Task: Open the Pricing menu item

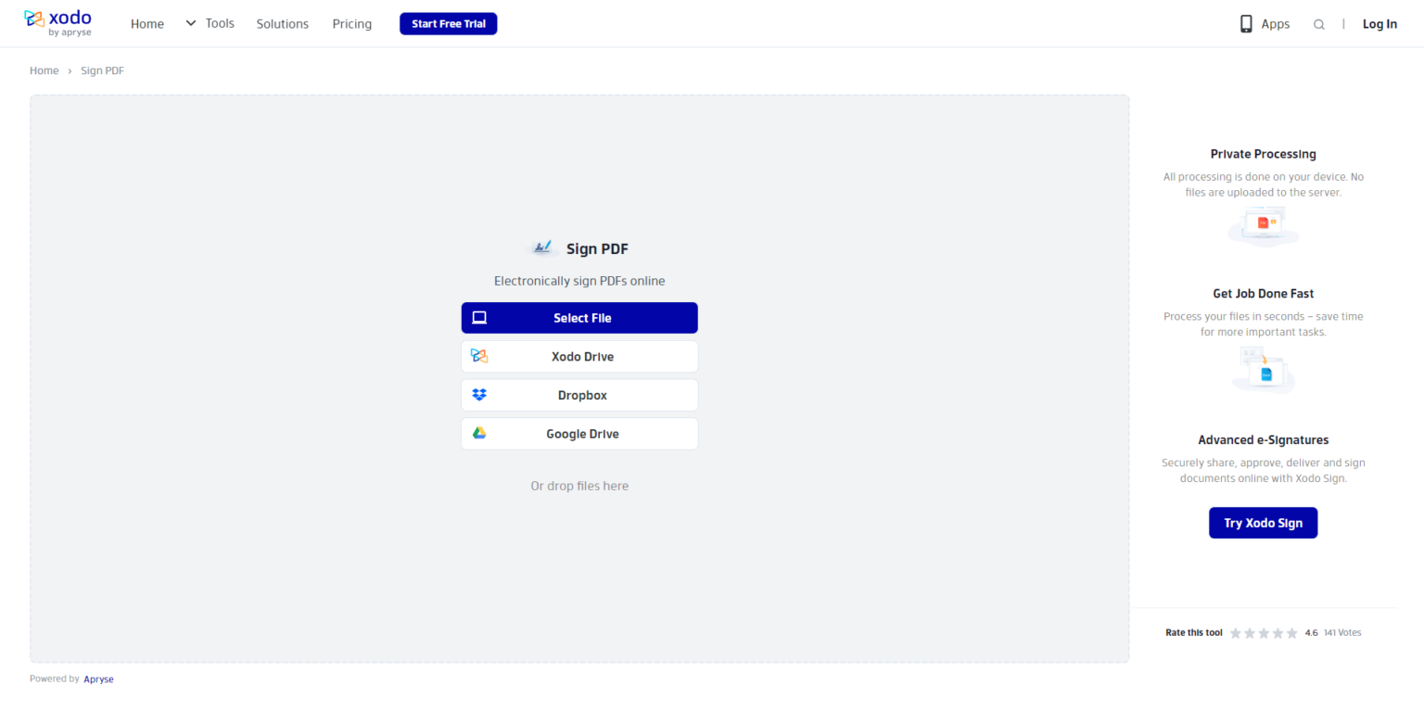Action: pyautogui.click(x=351, y=23)
